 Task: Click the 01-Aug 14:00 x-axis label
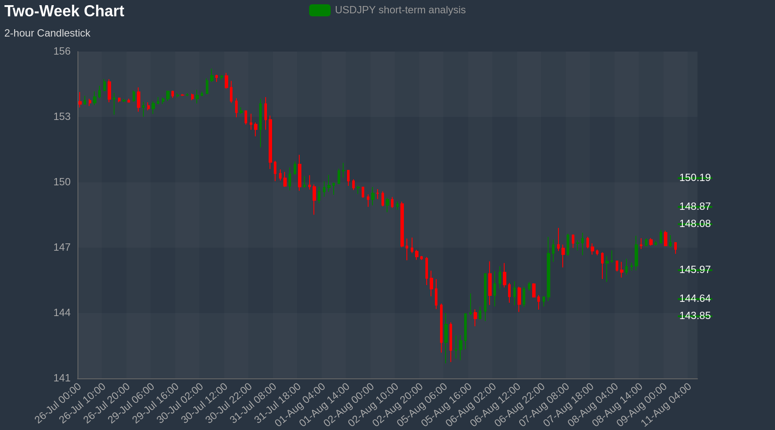click(x=325, y=404)
